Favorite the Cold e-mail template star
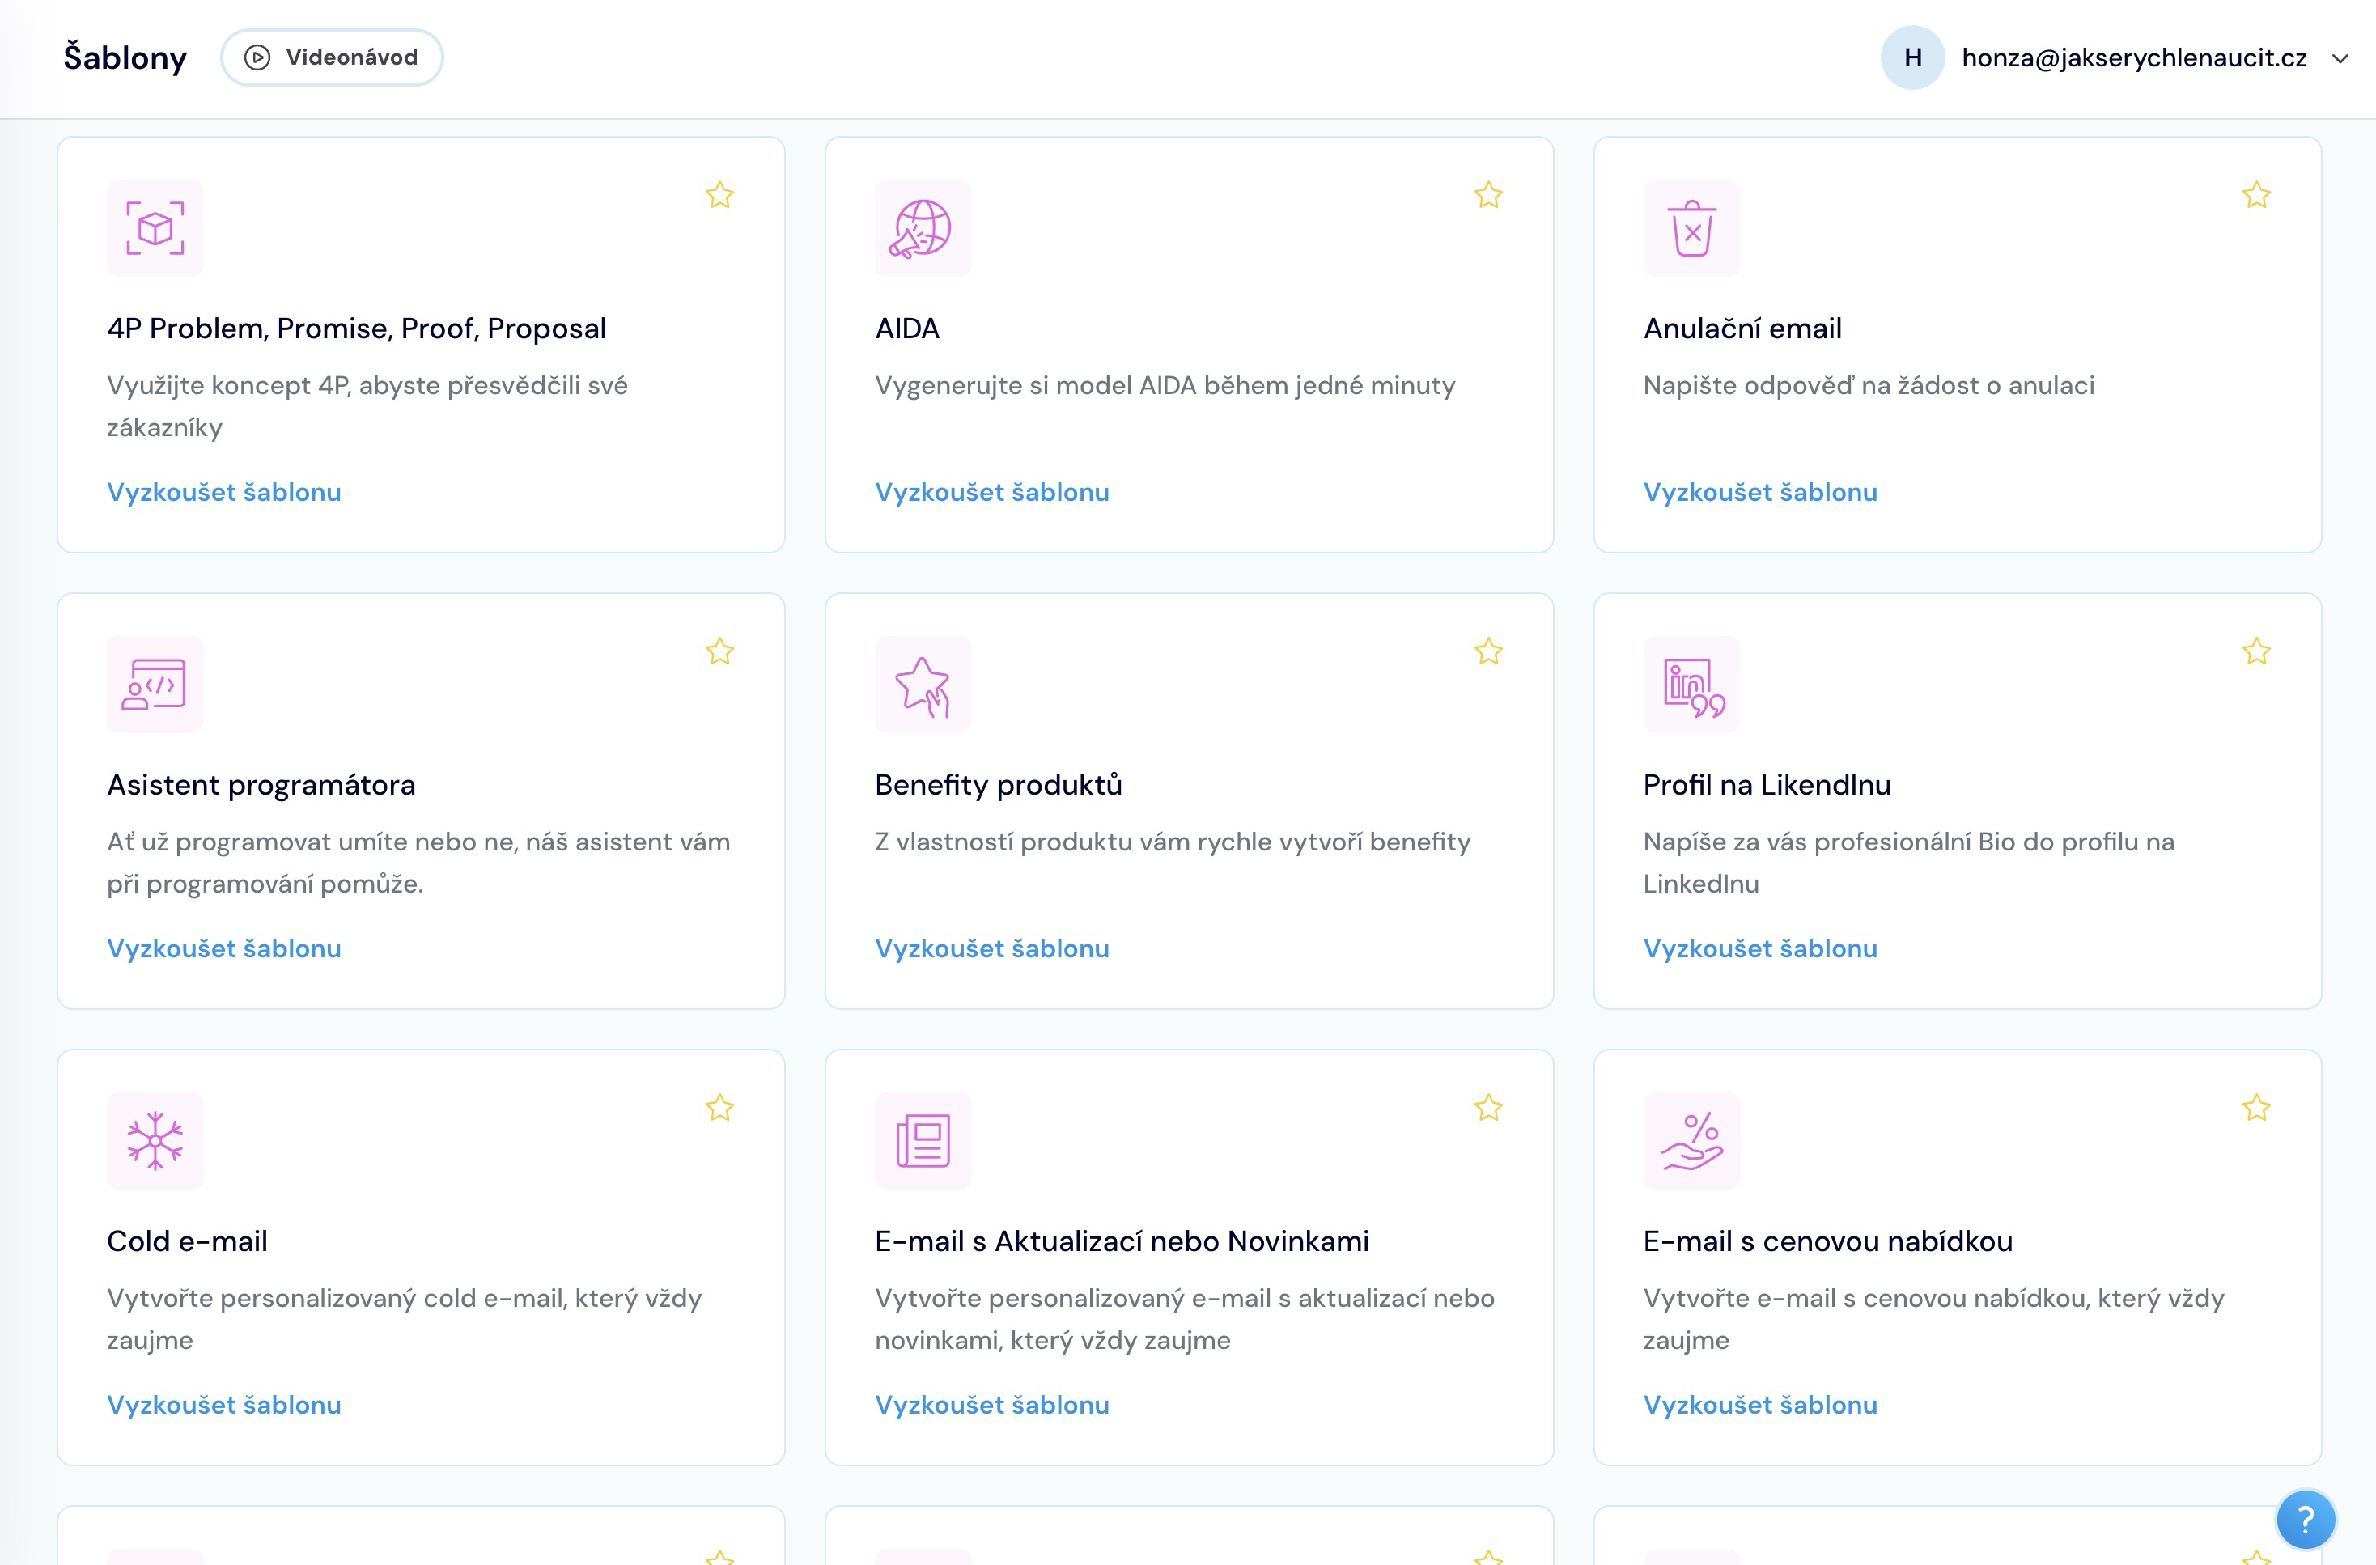The width and height of the screenshot is (2376, 1565). (x=719, y=1107)
